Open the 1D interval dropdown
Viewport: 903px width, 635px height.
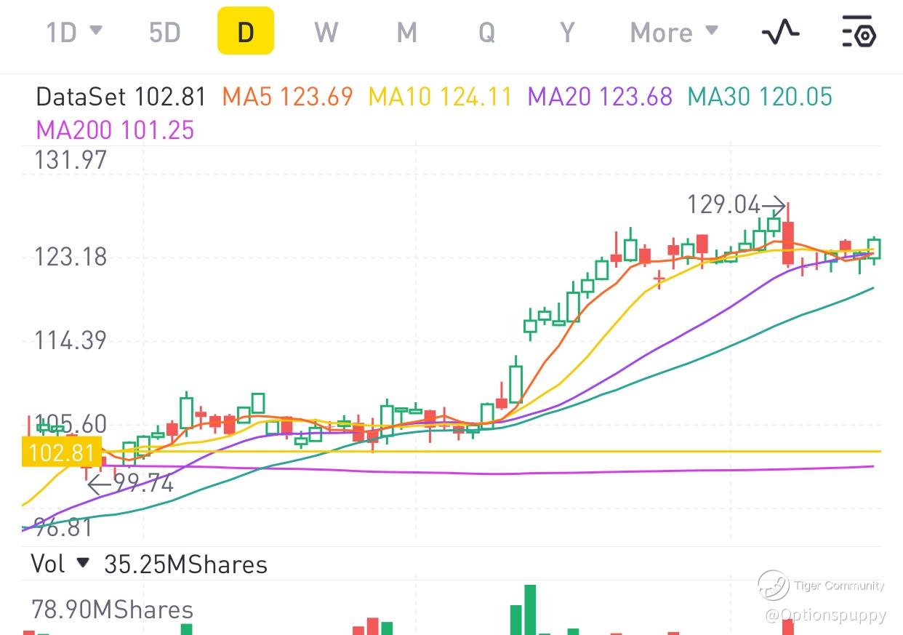[x=74, y=33]
